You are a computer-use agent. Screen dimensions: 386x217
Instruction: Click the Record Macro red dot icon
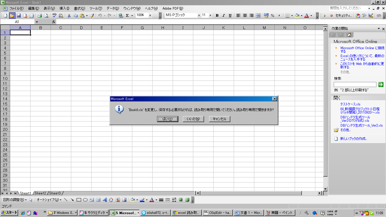[x=331, y=16]
